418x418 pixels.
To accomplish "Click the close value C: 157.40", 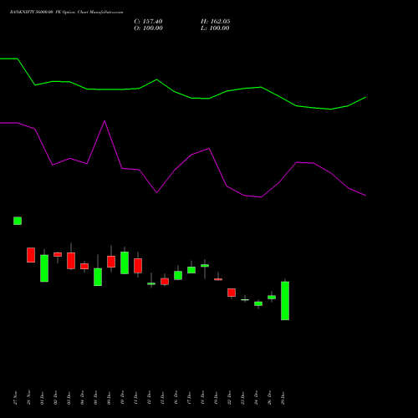I will (x=148, y=22).
